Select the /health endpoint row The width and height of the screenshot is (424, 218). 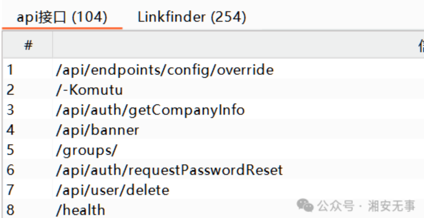coord(80,210)
